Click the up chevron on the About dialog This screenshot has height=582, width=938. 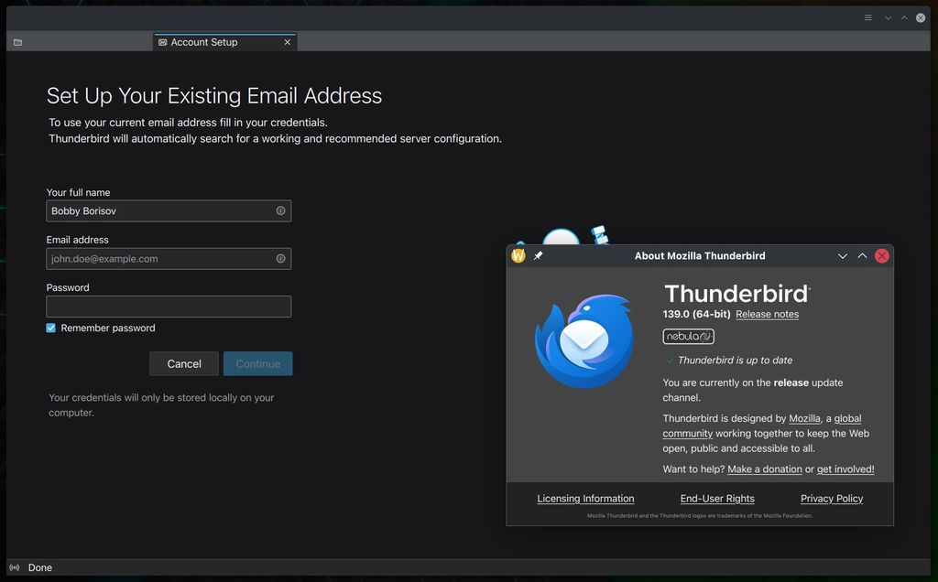pos(862,255)
